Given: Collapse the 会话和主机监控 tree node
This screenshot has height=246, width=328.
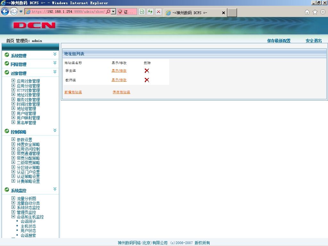Looking at the screenshot, I should click(13, 217).
